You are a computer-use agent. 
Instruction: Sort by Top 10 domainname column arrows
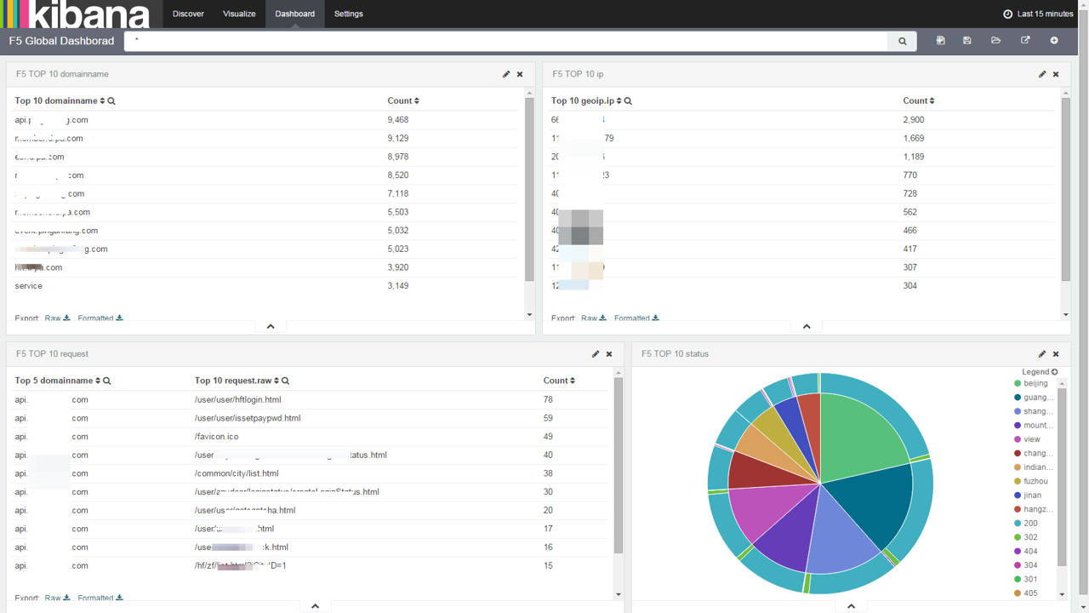102,100
